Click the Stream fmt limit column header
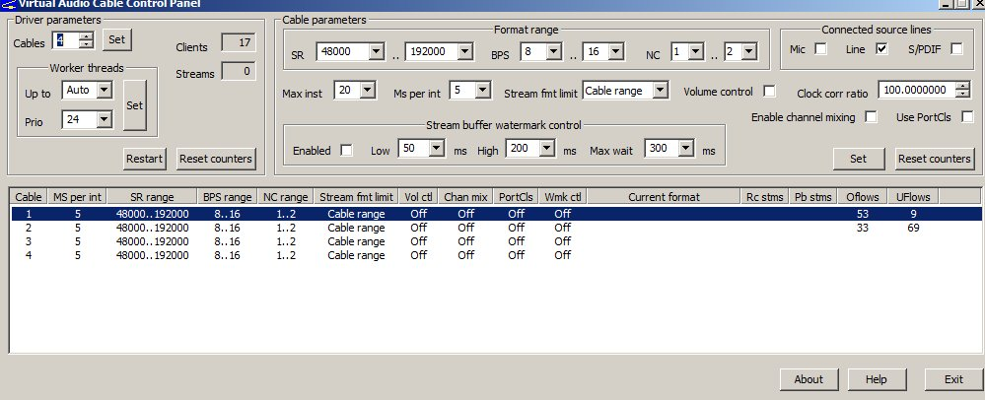The width and height of the screenshot is (985, 400). pyautogui.click(x=356, y=196)
